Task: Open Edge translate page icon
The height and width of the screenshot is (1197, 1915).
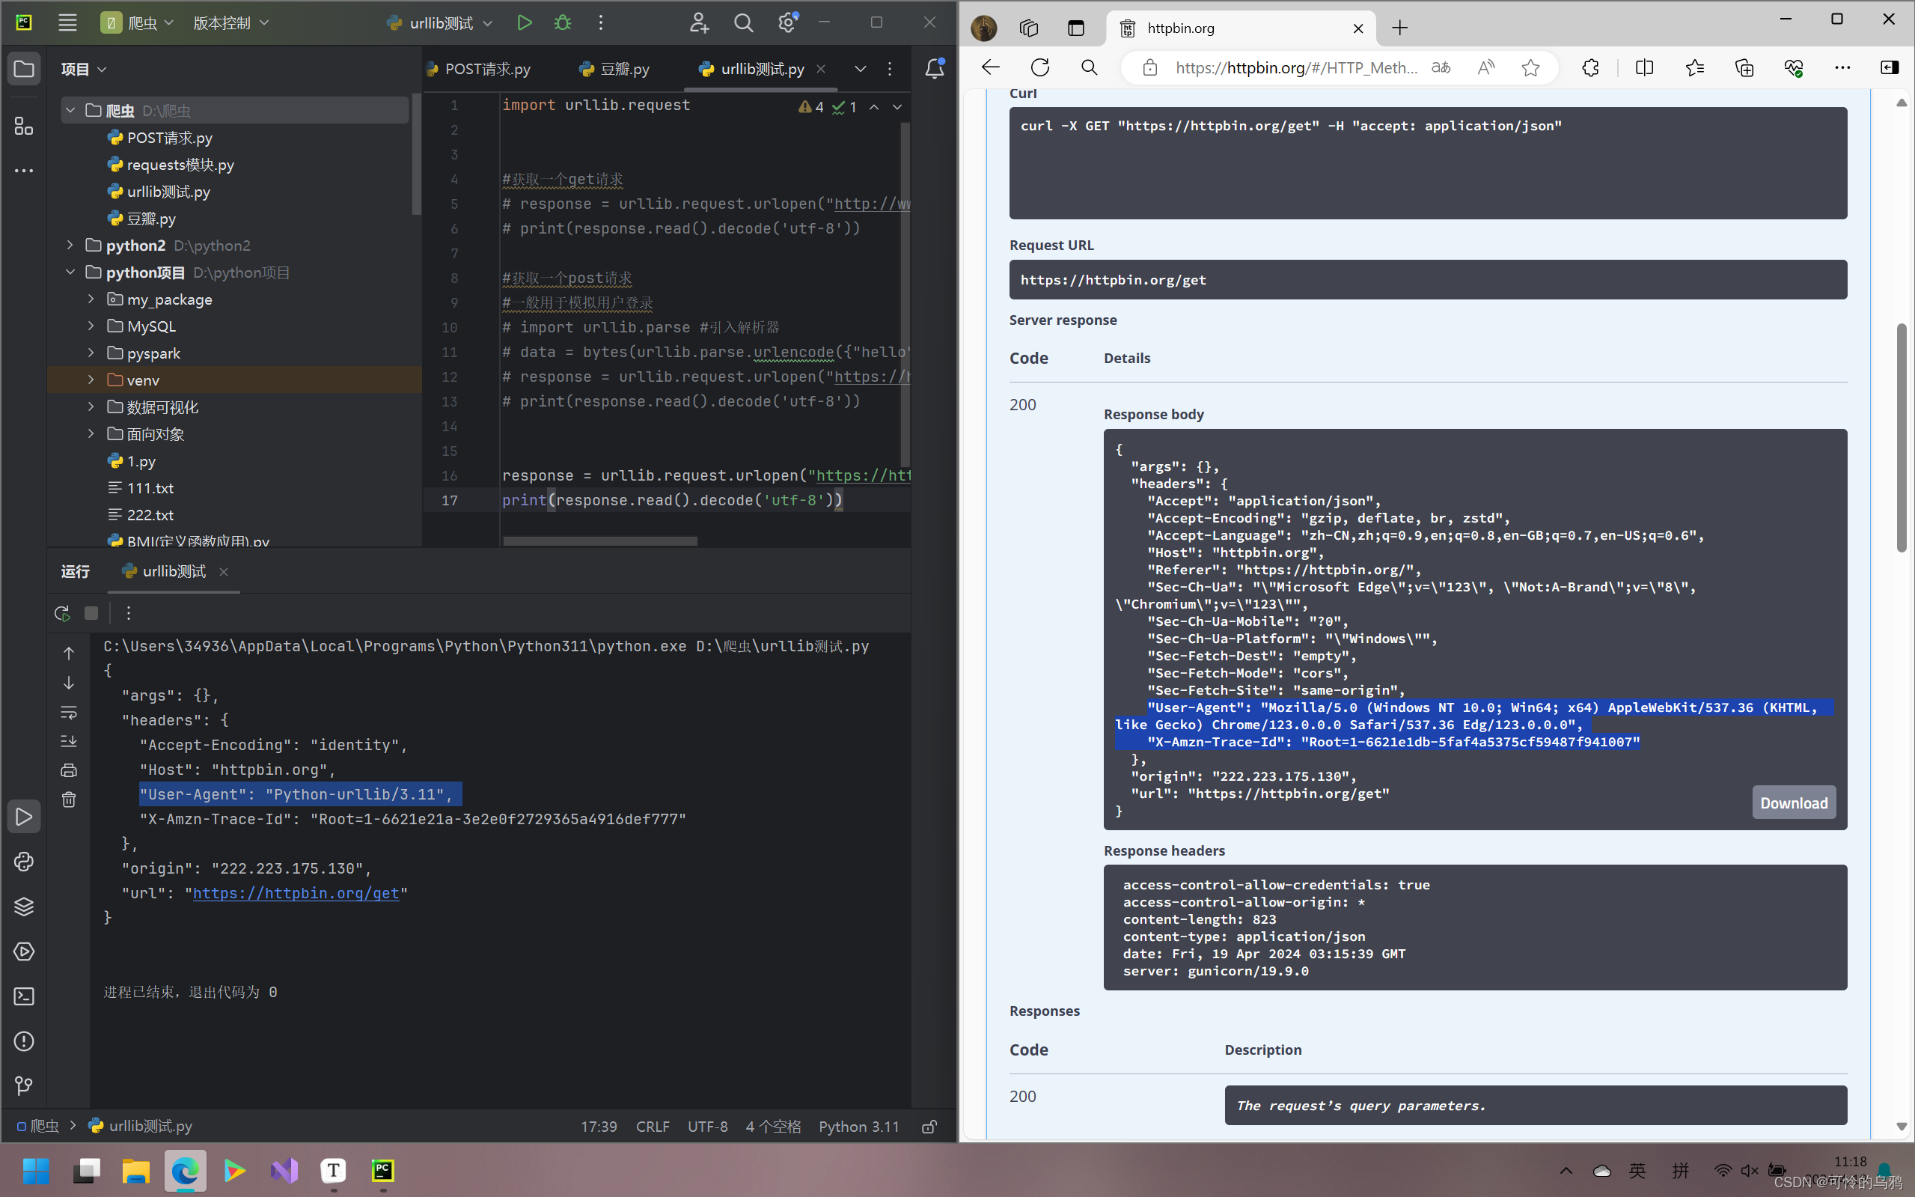Action: pos(1441,68)
